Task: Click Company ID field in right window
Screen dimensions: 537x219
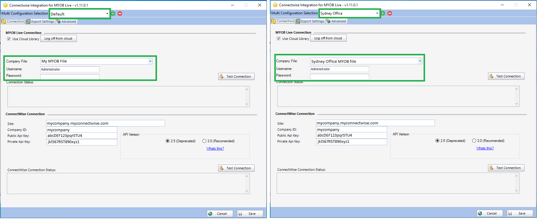Action: click(x=352, y=129)
